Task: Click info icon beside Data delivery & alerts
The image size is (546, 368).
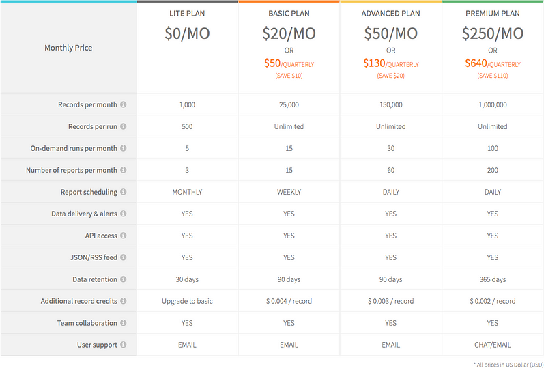Action: (124, 214)
